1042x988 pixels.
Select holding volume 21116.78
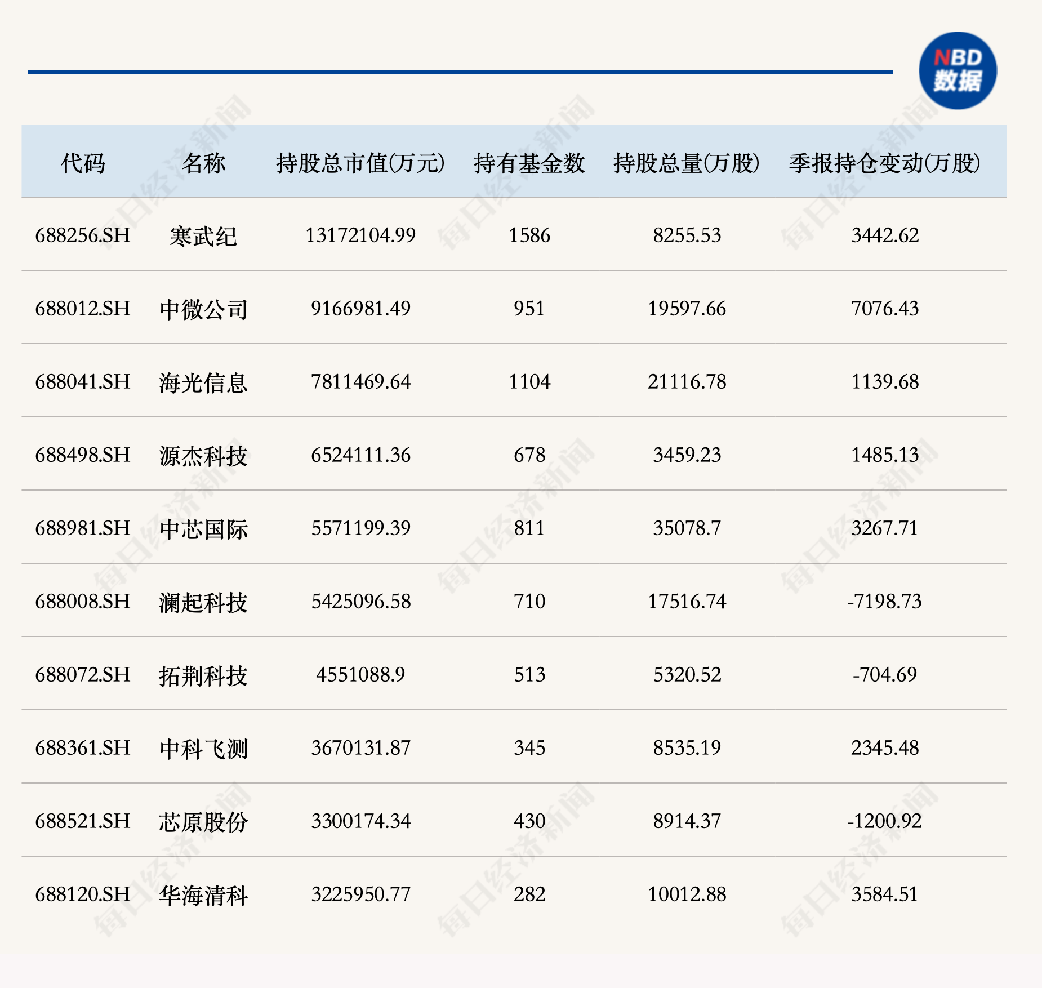[687, 382]
